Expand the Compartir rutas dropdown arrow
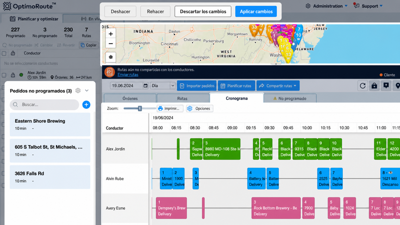This screenshot has height=225, width=400. point(295,86)
